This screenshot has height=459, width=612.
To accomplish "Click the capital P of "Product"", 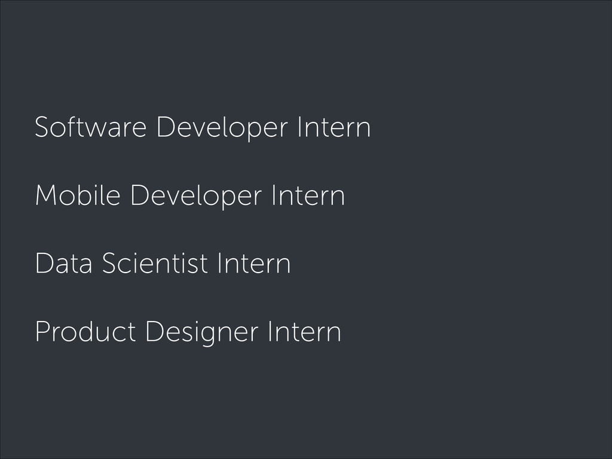I will click(x=42, y=331).
